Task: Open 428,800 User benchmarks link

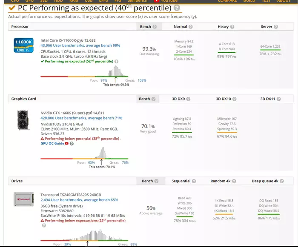Action: [81, 118]
